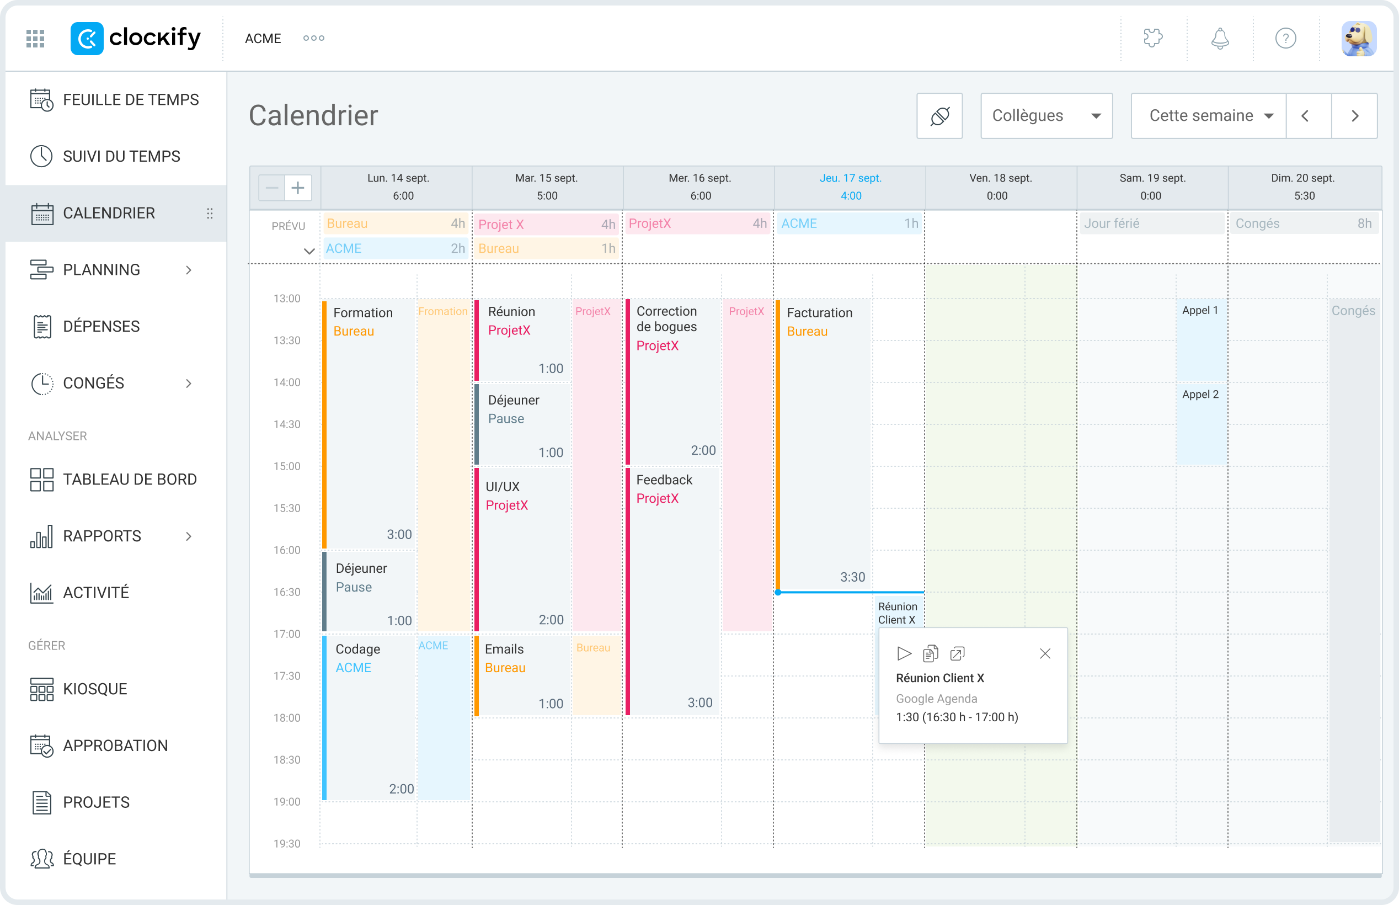This screenshot has height=905, width=1399.
Task: Open the Feuille de temps section
Action: [130, 100]
